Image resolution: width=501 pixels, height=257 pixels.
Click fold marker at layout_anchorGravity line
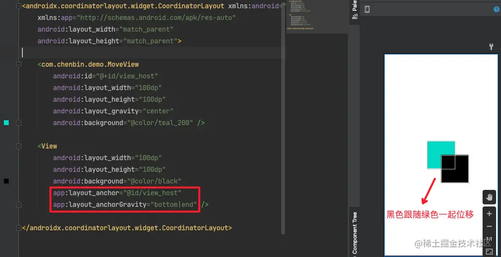click(x=19, y=204)
